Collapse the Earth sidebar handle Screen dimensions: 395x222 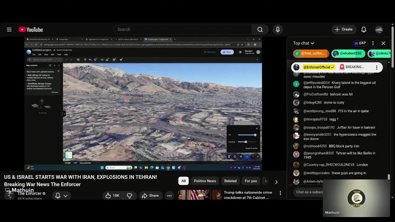click(x=64, y=114)
